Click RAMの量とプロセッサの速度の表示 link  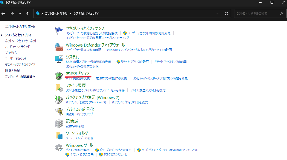point(88,62)
